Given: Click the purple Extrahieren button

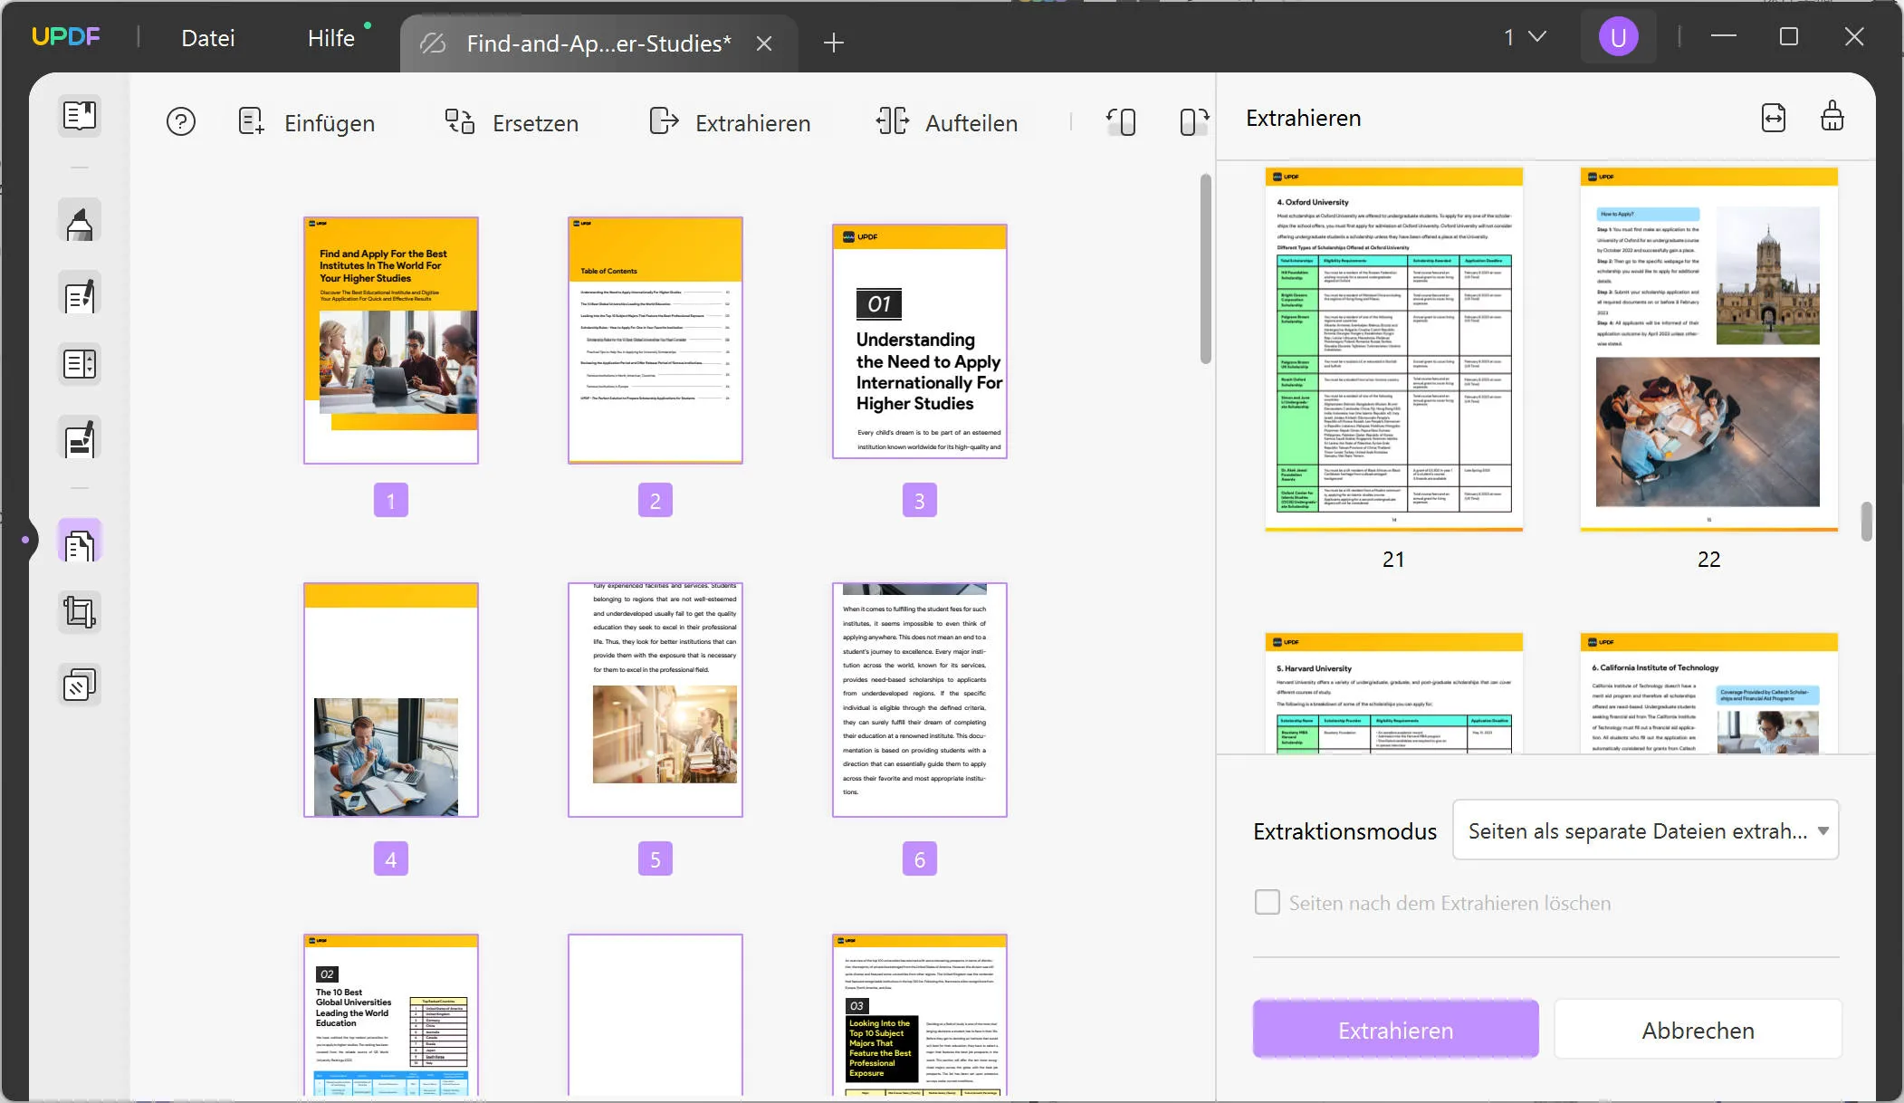Looking at the screenshot, I should [1396, 1030].
